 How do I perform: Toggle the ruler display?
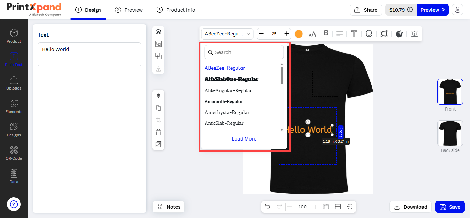326,207
